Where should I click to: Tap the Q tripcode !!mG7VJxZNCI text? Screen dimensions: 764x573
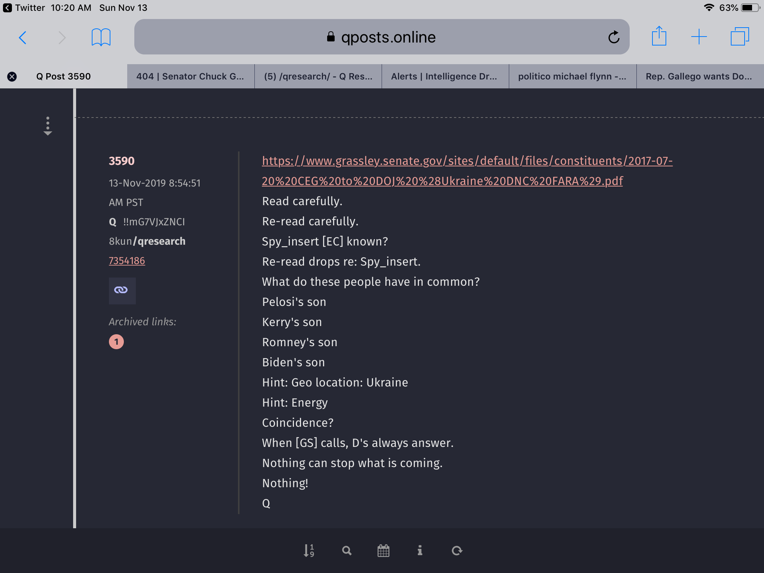tap(154, 222)
